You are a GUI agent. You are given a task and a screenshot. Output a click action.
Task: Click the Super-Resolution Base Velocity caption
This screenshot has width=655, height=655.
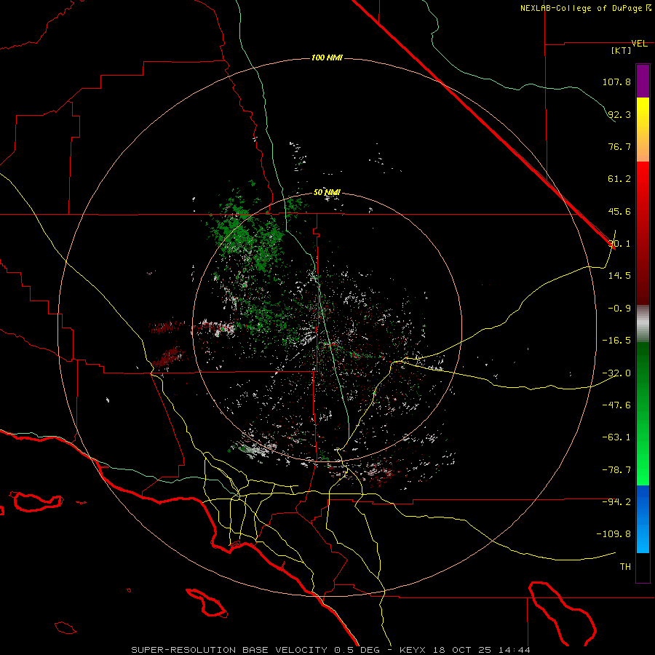(331, 650)
